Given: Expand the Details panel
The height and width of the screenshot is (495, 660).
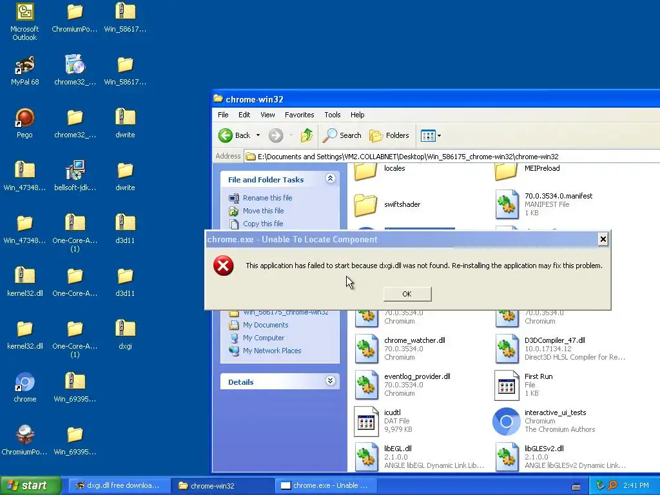Looking at the screenshot, I should 331,381.
